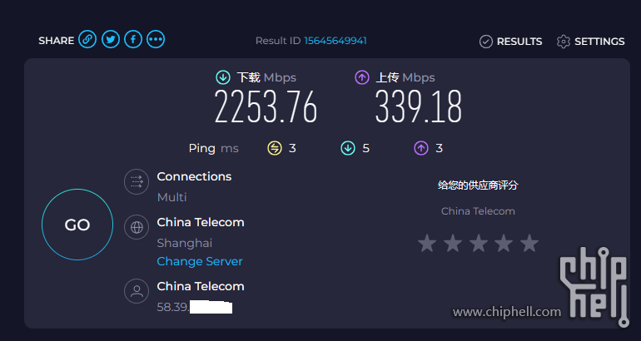
Task: Click the download ping latency icon
Action: 348,148
